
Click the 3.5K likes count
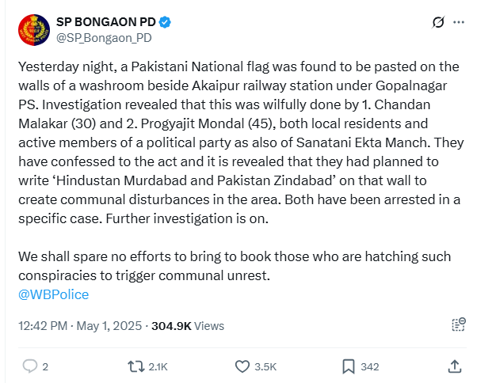click(x=265, y=367)
